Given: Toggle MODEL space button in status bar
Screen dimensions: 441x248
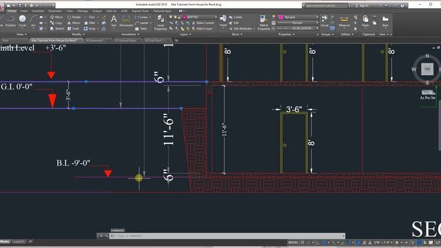Looking at the screenshot, I should pyautogui.click(x=293, y=242).
